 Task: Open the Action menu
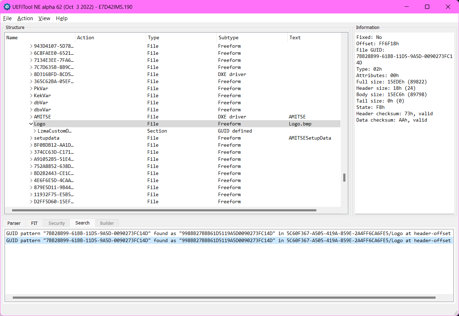coord(25,18)
